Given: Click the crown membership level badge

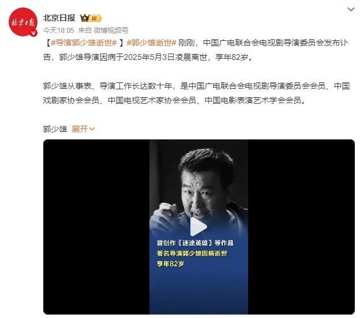Looking at the screenshot, I should click(91, 18).
